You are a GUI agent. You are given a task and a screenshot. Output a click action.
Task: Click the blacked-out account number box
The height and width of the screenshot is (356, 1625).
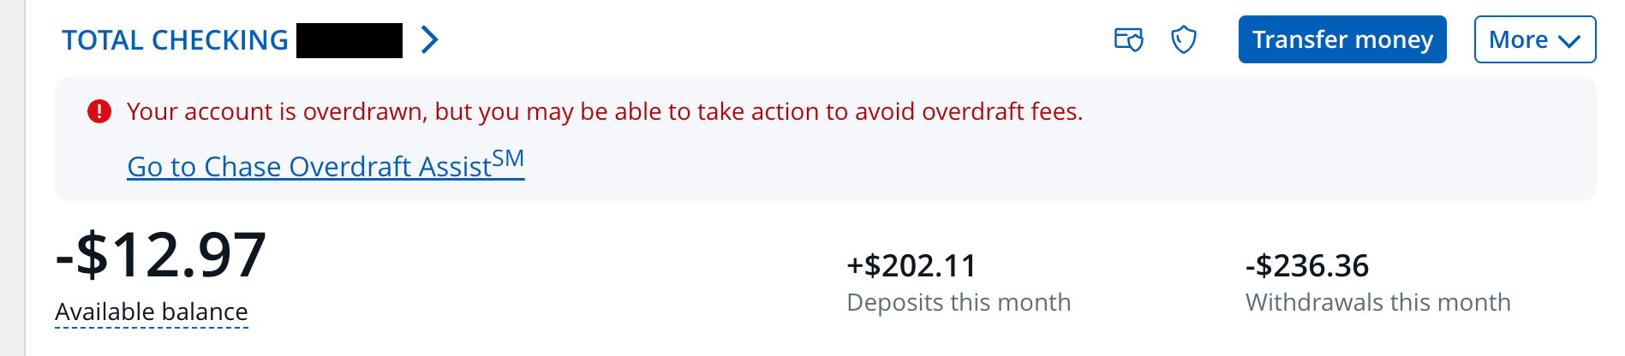349,40
